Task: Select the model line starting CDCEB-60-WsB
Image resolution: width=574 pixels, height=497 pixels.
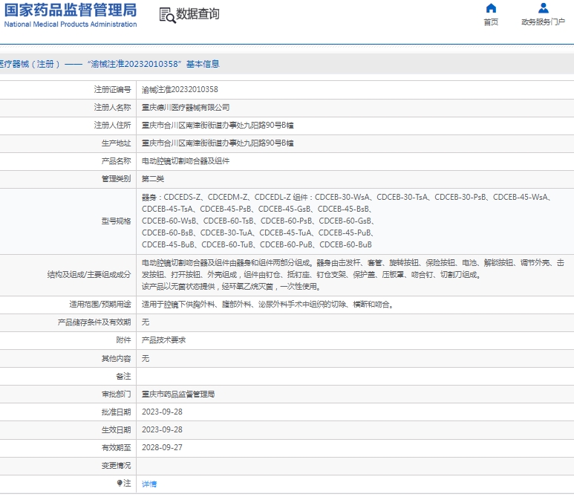Action: pyautogui.click(x=258, y=221)
